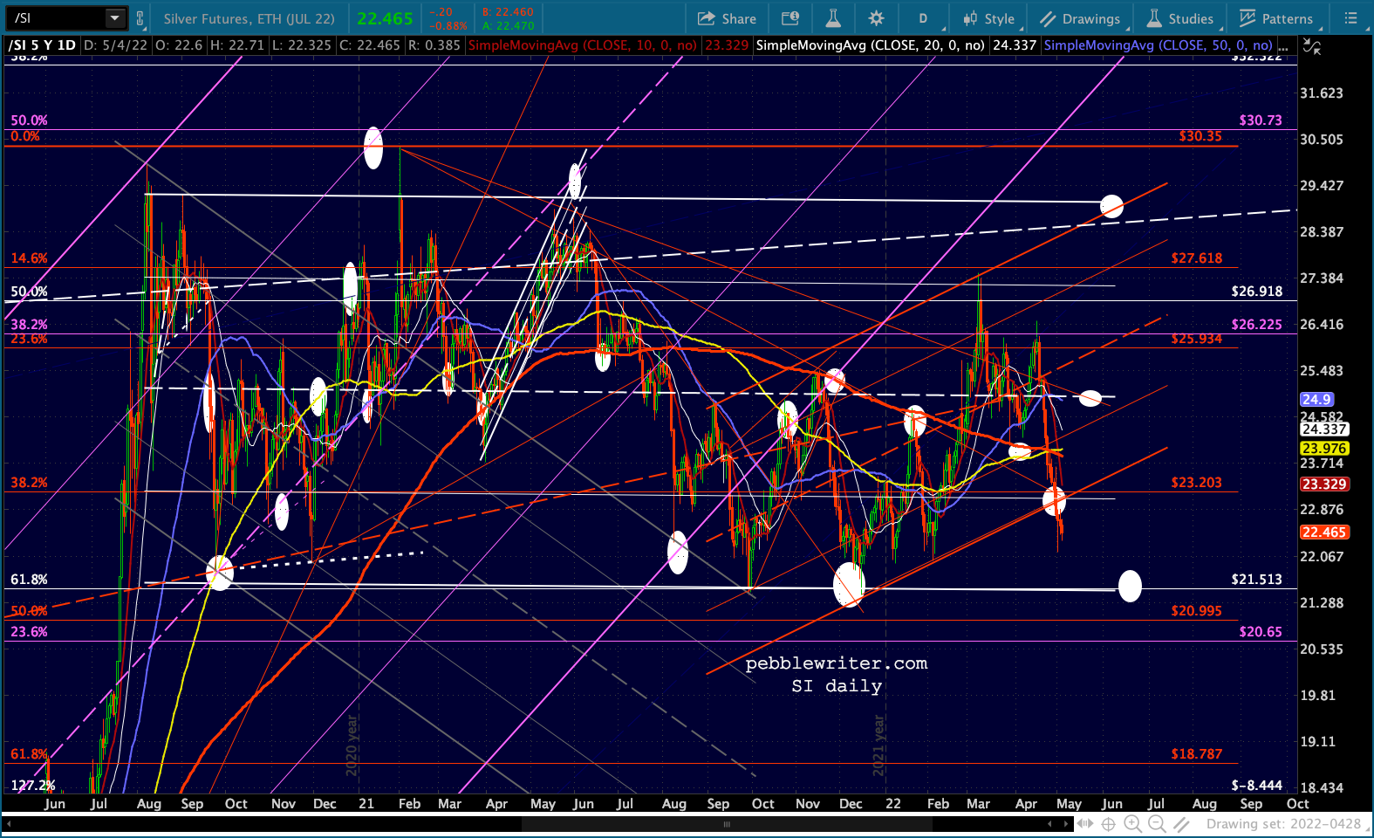Click the last price 22.465 in header
Image resolution: width=1374 pixels, height=838 pixels.
(x=385, y=18)
